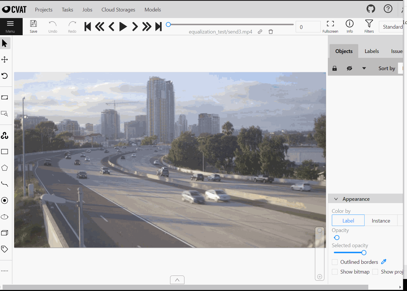This screenshot has width=407, height=291.
Task: Click the zoom plus icon at canvas corner
Action: 320,277
